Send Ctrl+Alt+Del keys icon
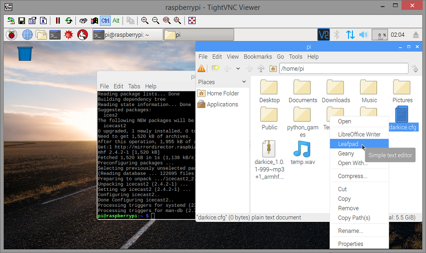 83,21
